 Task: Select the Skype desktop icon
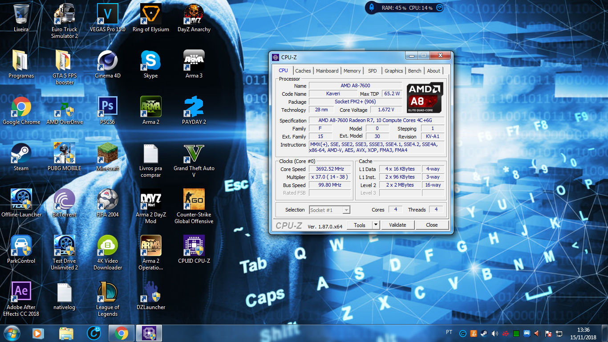click(x=151, y=64)
